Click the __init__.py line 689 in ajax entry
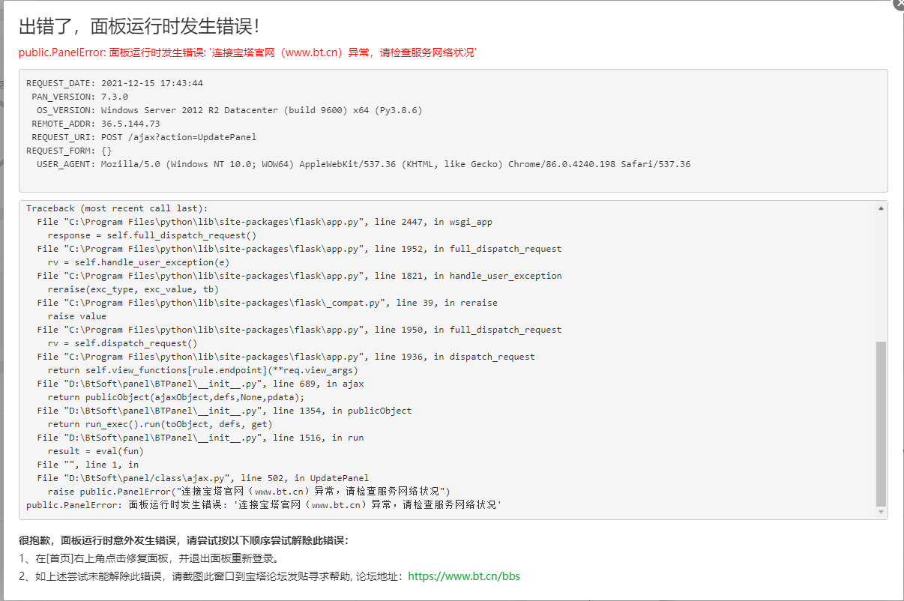The image size is (904, 601). pyautogui.click(x=200, y=384)
